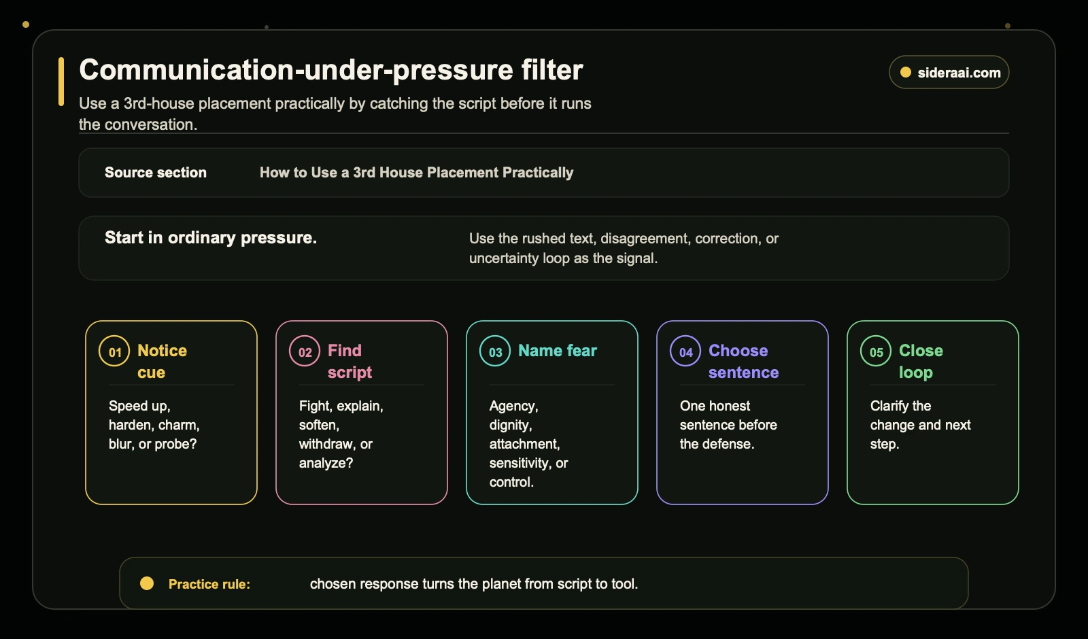Click text "Fight, explain, soften, withdraw, or analyze?"
Viewport: 1088px width, 639px height.
click(x=341, y=434)
